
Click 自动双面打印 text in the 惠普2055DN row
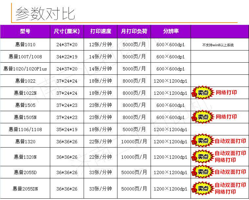(230, 185)
